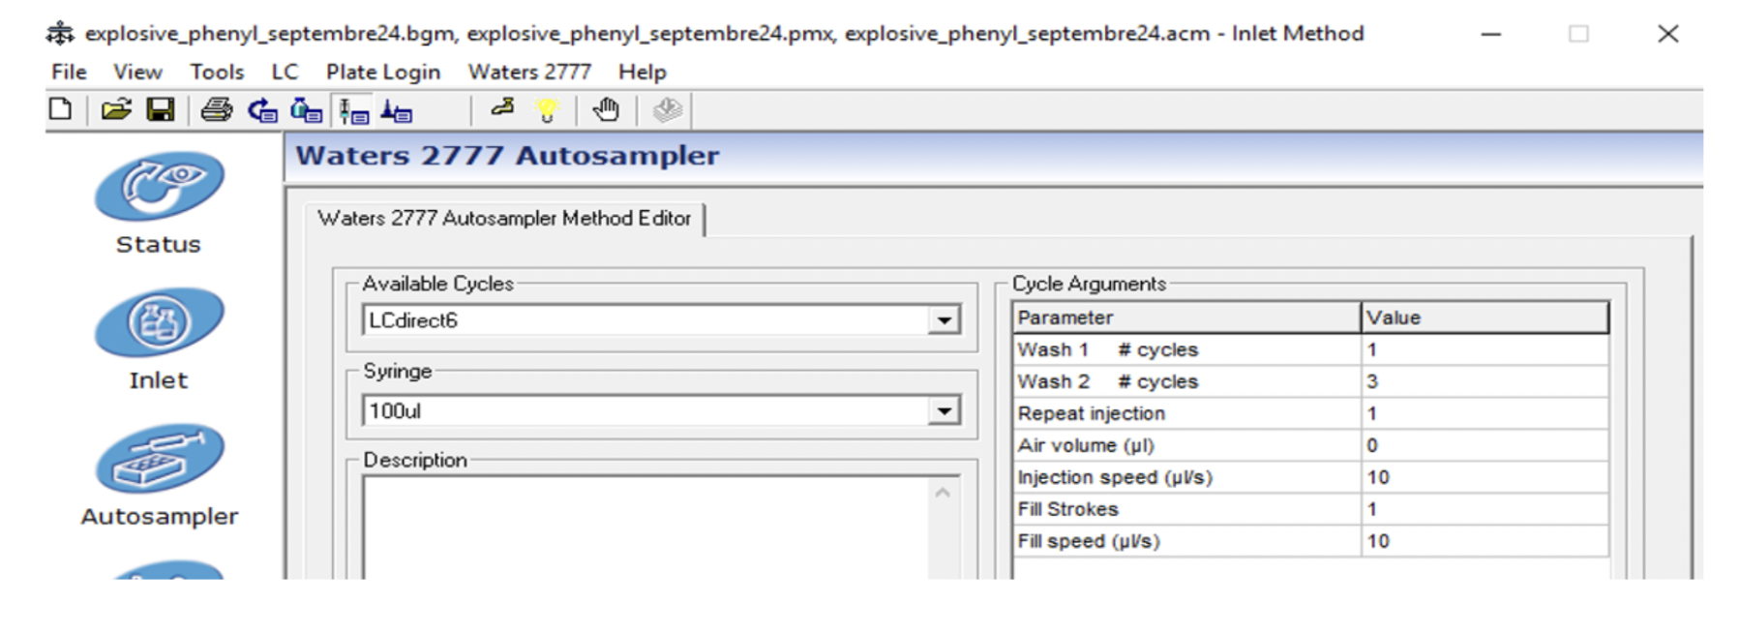Click the hand stop icon in toolbar
This screenshot has width=1740, height=635.
coord(606,110)
